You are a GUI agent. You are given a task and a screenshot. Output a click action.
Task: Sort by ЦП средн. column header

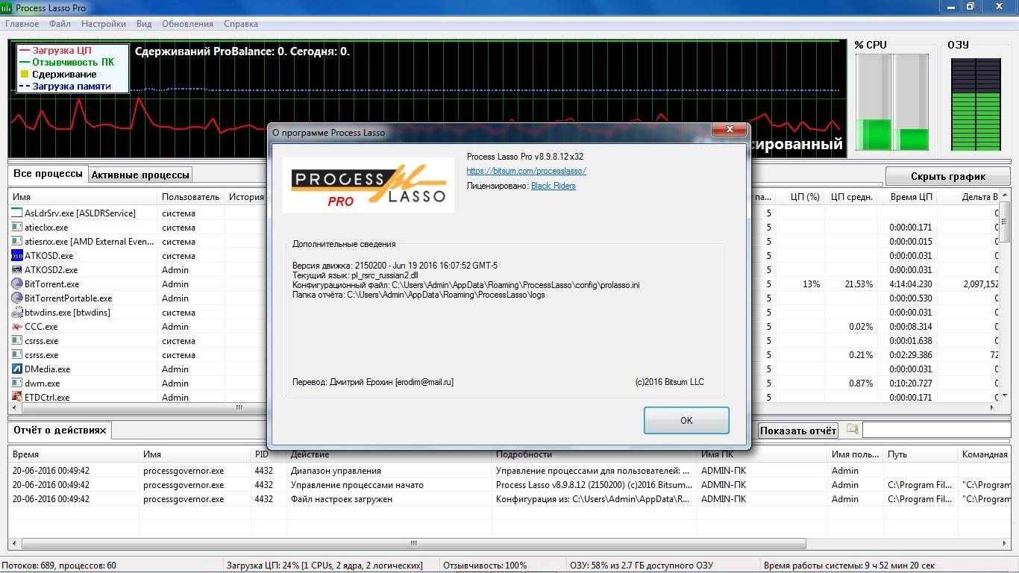tap(851, 197)
